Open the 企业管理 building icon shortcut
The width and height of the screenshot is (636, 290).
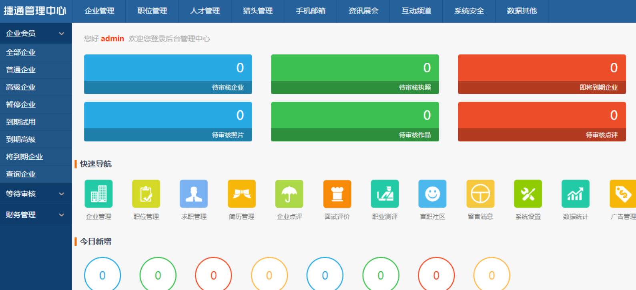coord(98,194)
